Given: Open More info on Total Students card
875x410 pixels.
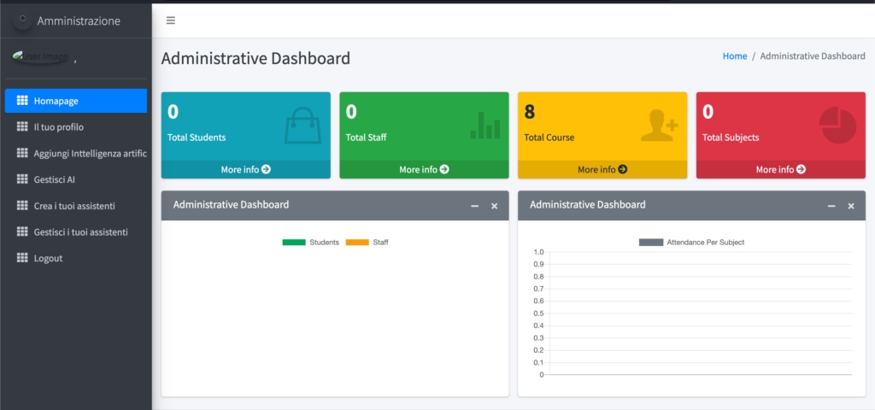Looking at the screenshot, I should coord(245,170).
